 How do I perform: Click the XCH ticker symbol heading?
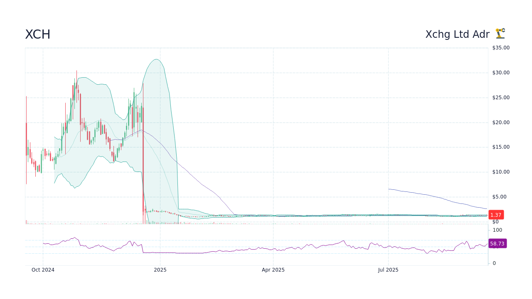tap(38, 34)
